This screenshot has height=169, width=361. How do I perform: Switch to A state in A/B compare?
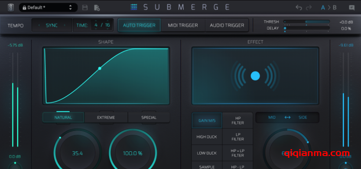click(323, 8)
